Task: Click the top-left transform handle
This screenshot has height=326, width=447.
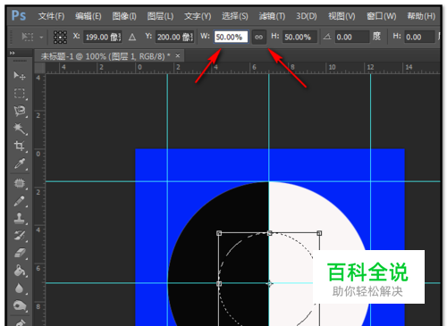Action: pyautogui.click(x=219, y=233)
